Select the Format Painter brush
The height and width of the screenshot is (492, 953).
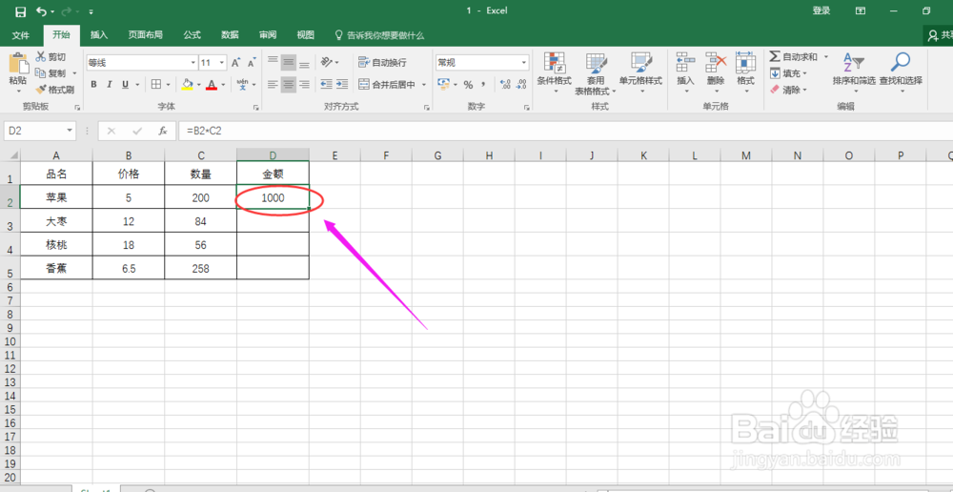coord(54,90)
